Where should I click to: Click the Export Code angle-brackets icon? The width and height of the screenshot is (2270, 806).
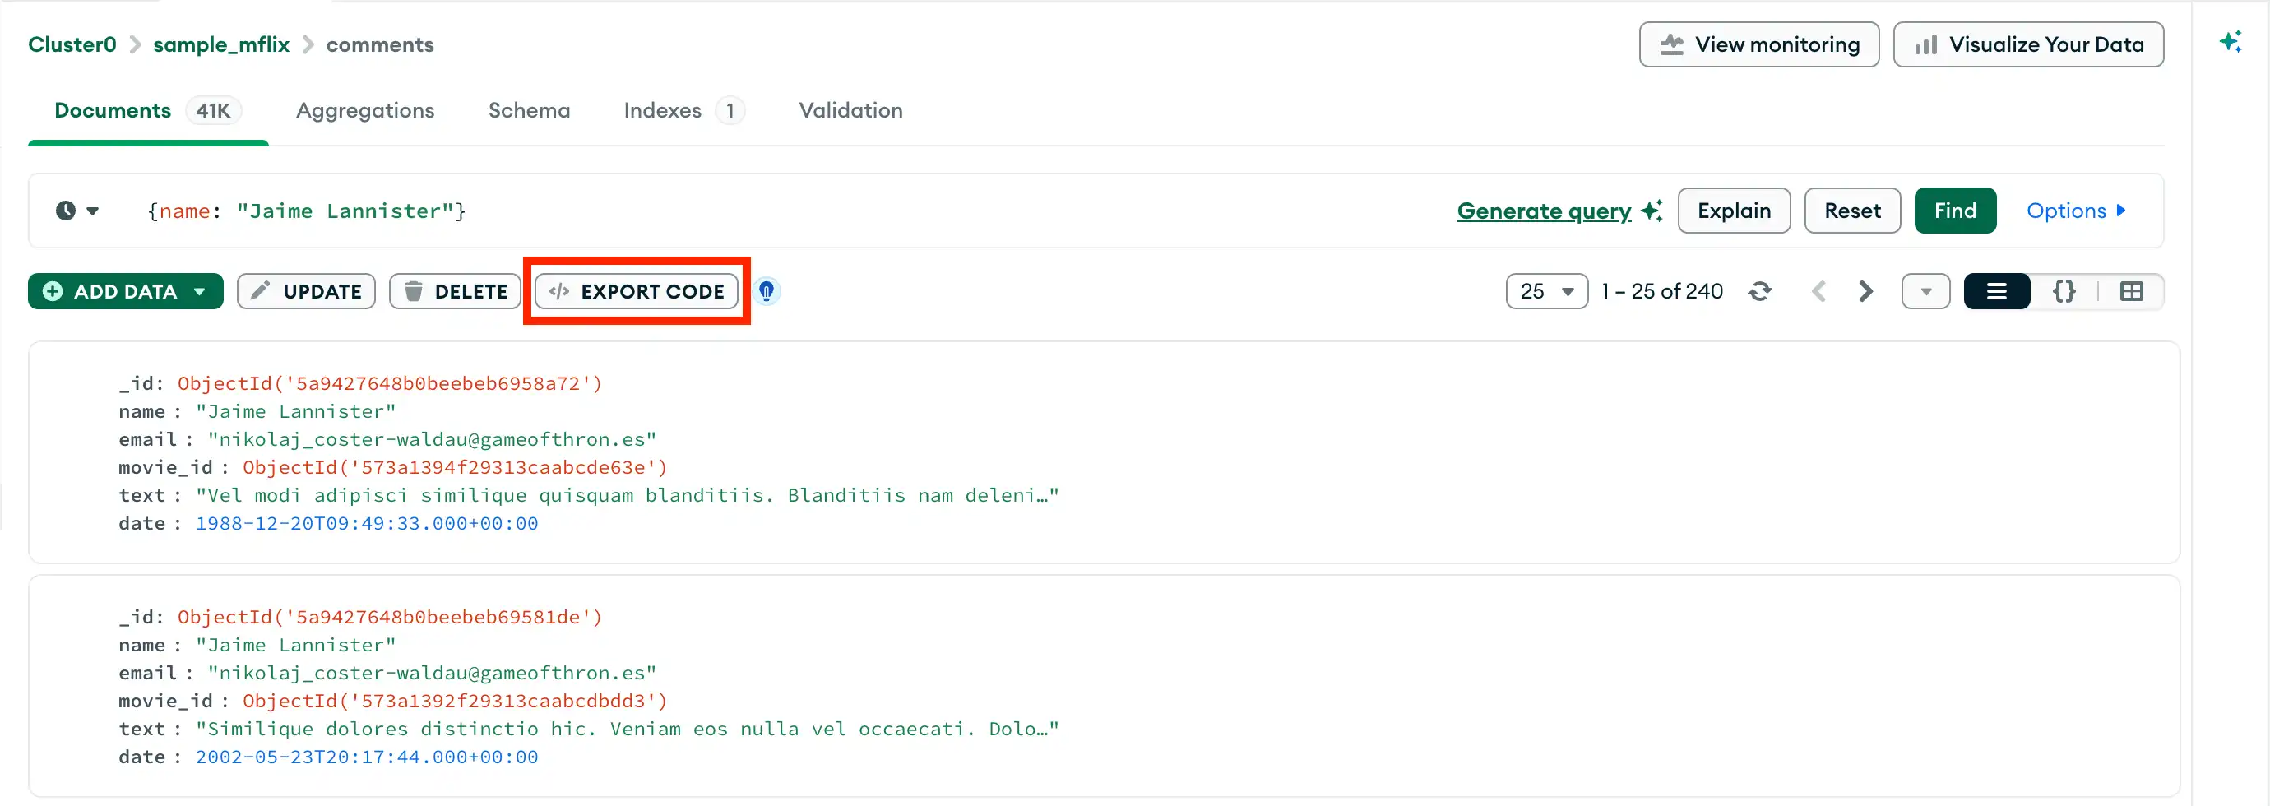click(x=558, y=290)
